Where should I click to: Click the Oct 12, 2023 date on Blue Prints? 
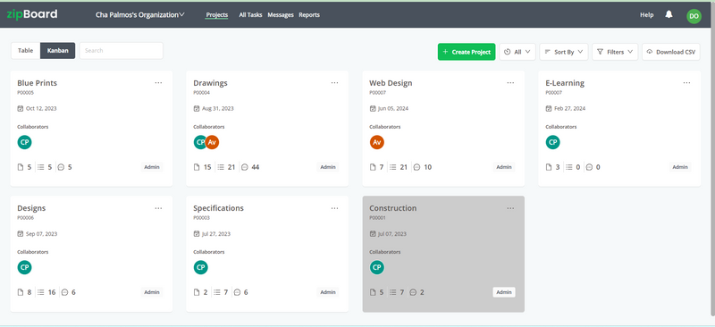pyautogui.click(x=41, y=108)
